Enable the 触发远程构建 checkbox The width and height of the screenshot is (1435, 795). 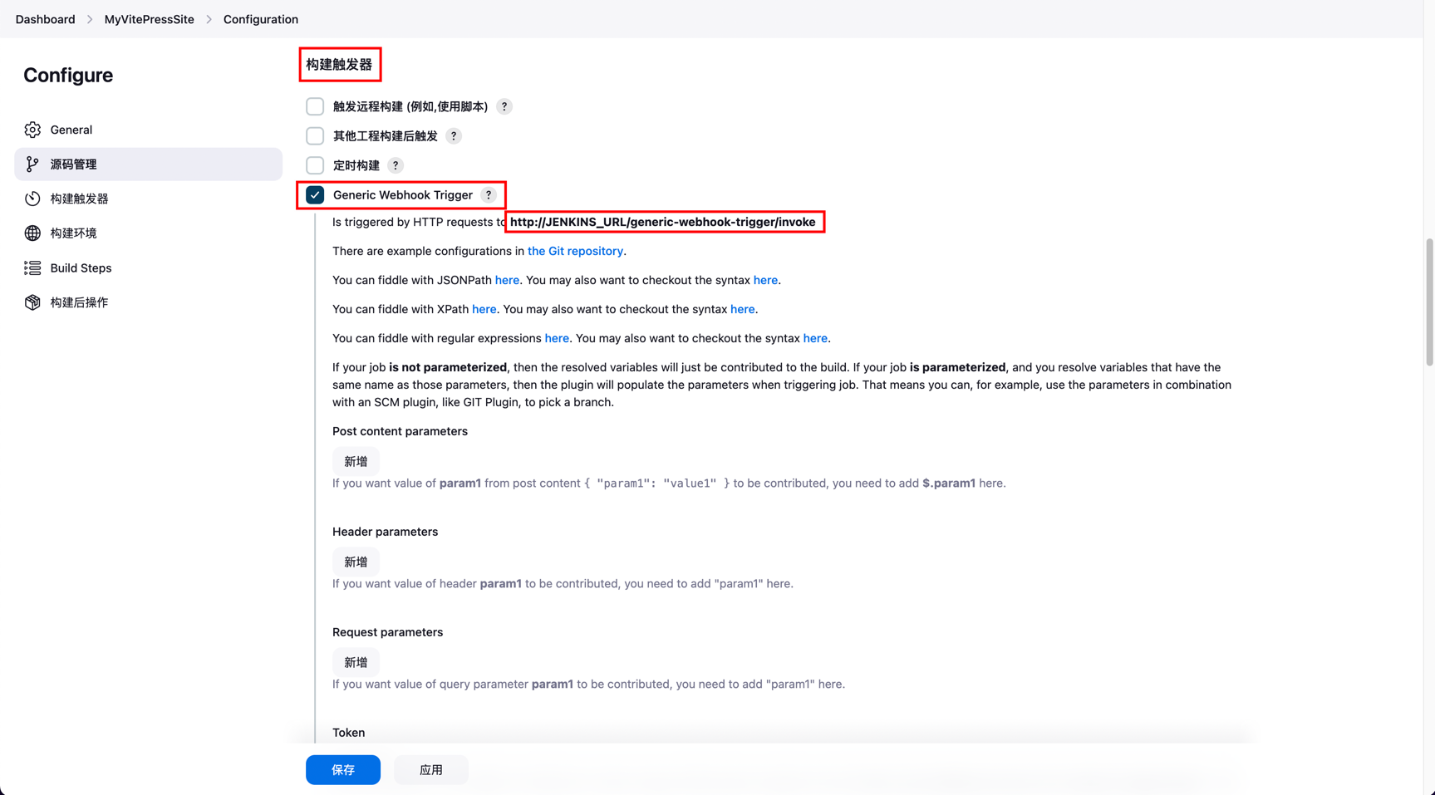(315, 106)
